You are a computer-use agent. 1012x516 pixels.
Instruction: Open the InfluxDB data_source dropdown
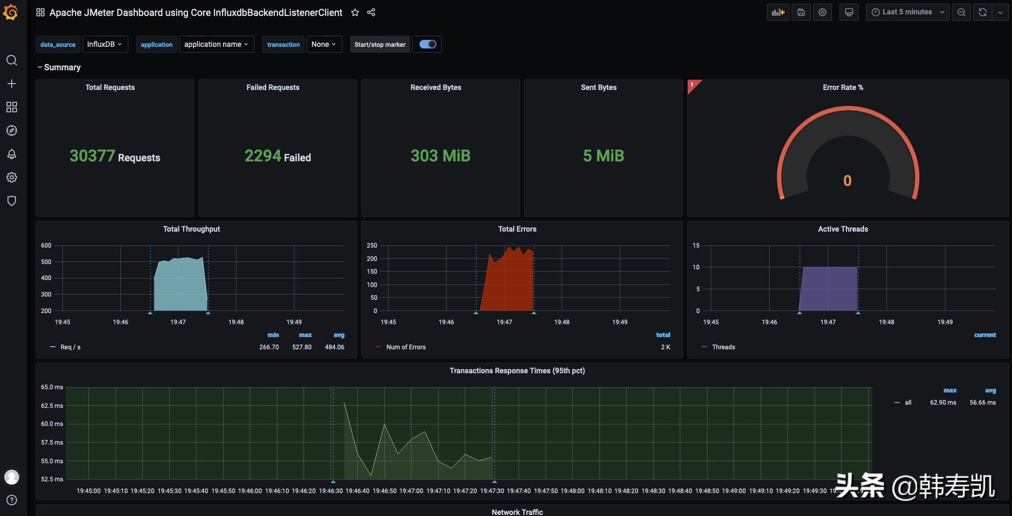105,44
